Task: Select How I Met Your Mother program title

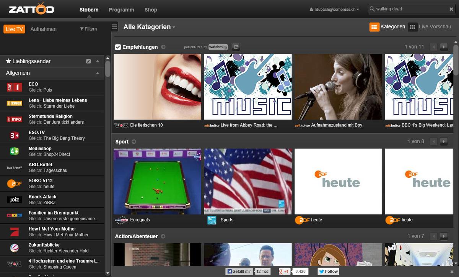Action: (52, 229)
